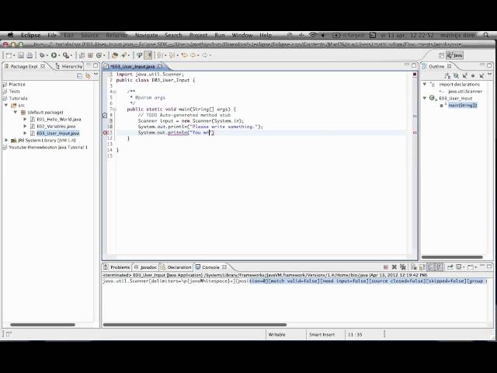
Task: Open the Navigate menu
Action: point(147,35)
